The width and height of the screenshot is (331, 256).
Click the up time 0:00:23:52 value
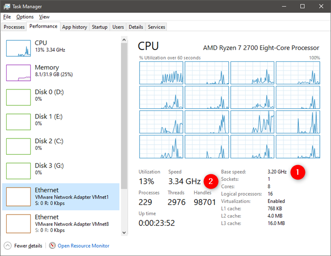click(x=157, y=223)
